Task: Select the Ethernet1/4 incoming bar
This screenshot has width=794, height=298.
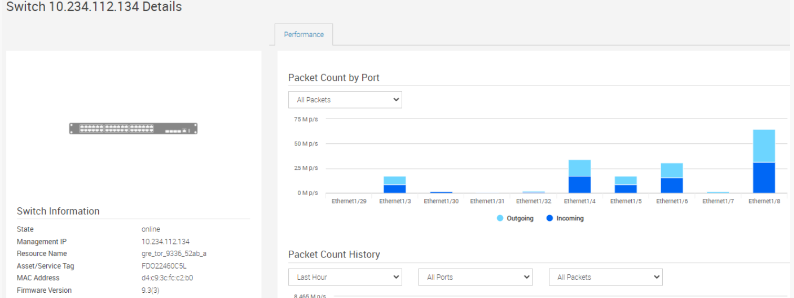Action: point(579,185)
